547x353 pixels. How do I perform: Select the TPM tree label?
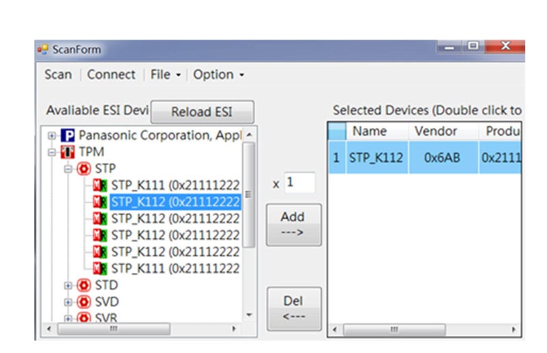pyautogui.click(x=92, y=153)
